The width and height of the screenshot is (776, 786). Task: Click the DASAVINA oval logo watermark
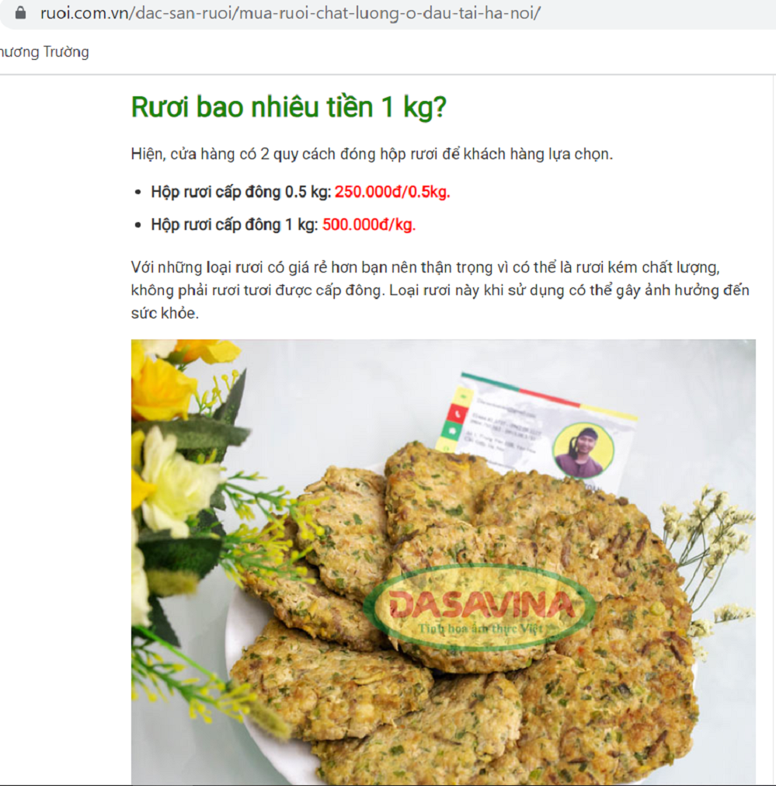480,607
